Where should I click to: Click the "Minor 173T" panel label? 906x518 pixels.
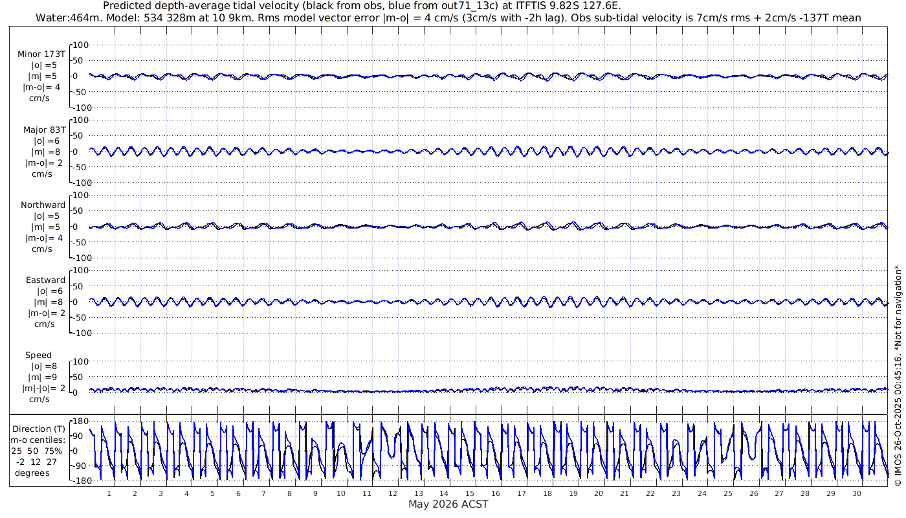point(41,54)
